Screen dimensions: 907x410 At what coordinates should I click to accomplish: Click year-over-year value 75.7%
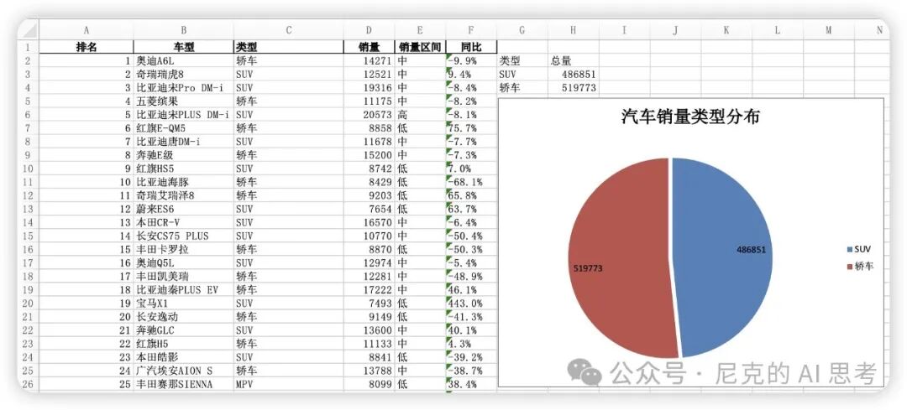[471, 128]
